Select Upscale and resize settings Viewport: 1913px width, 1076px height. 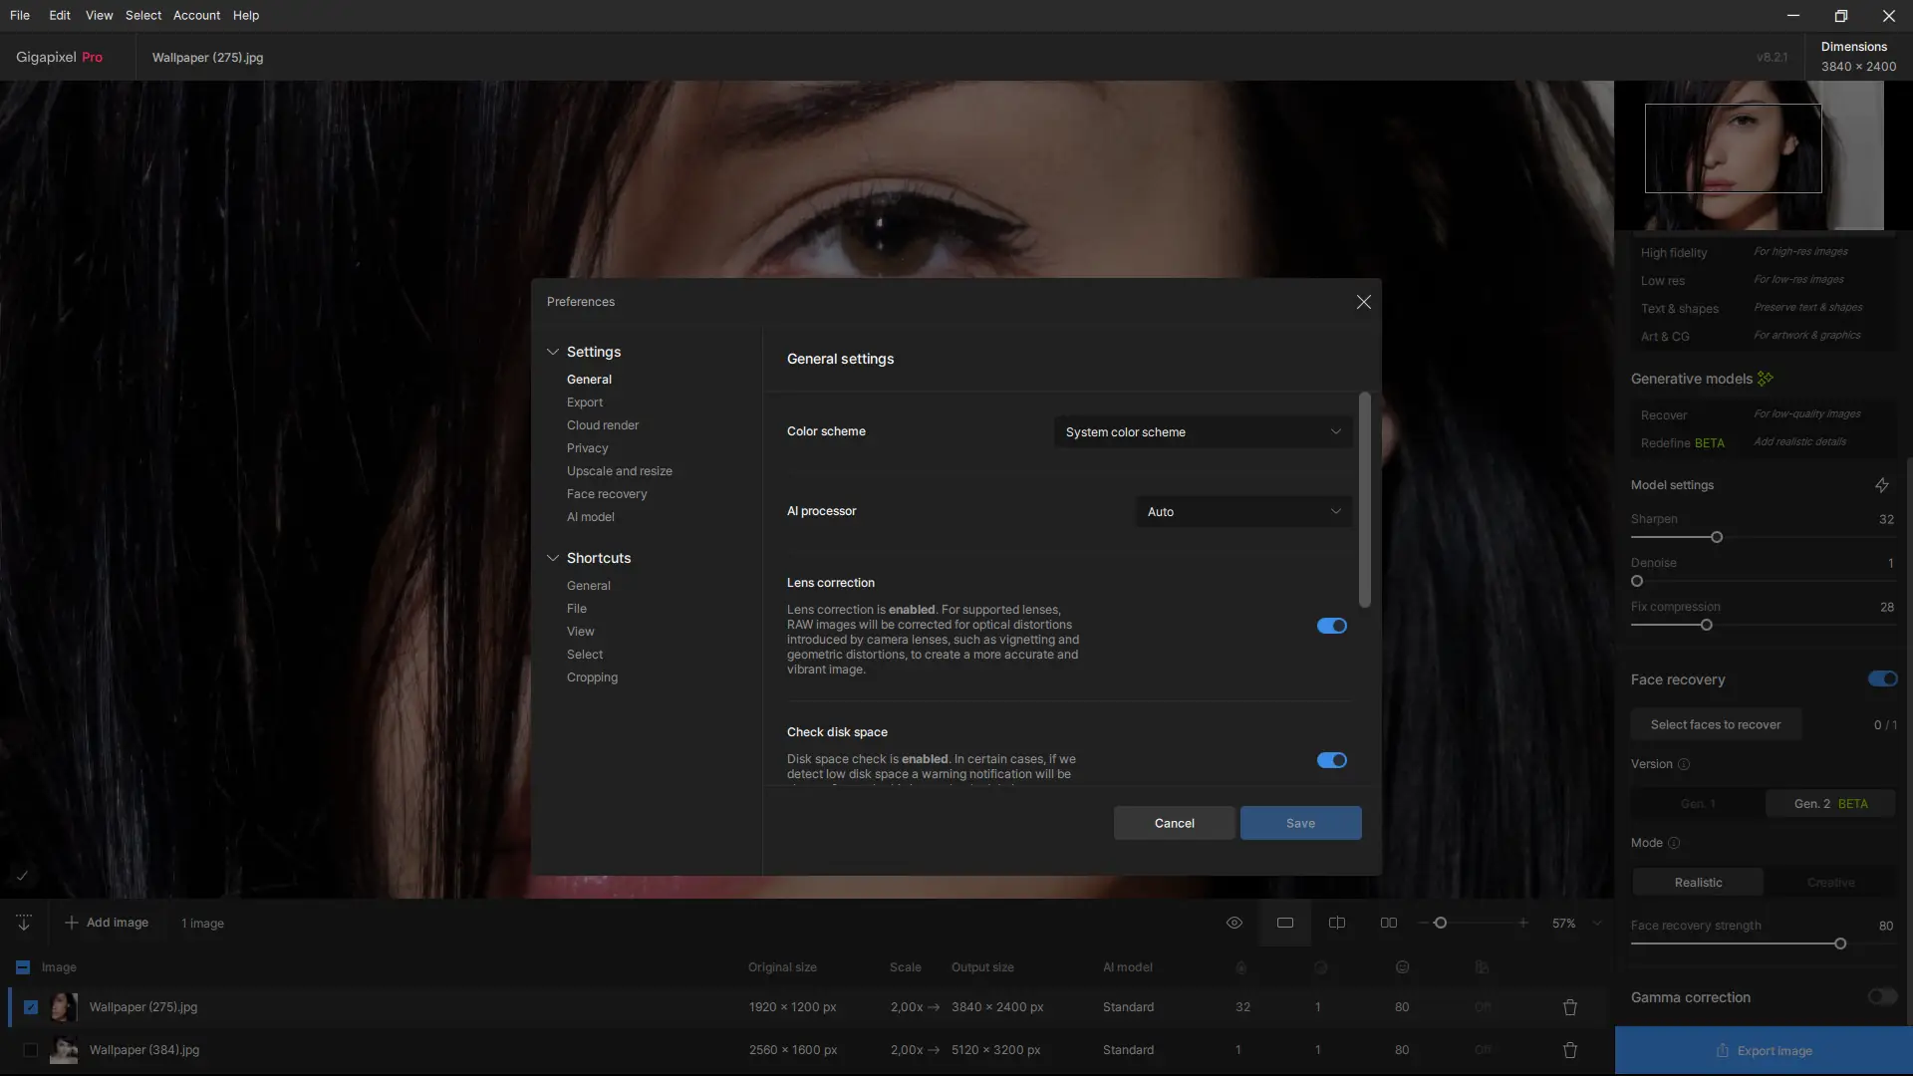click(x=619, y=471)
